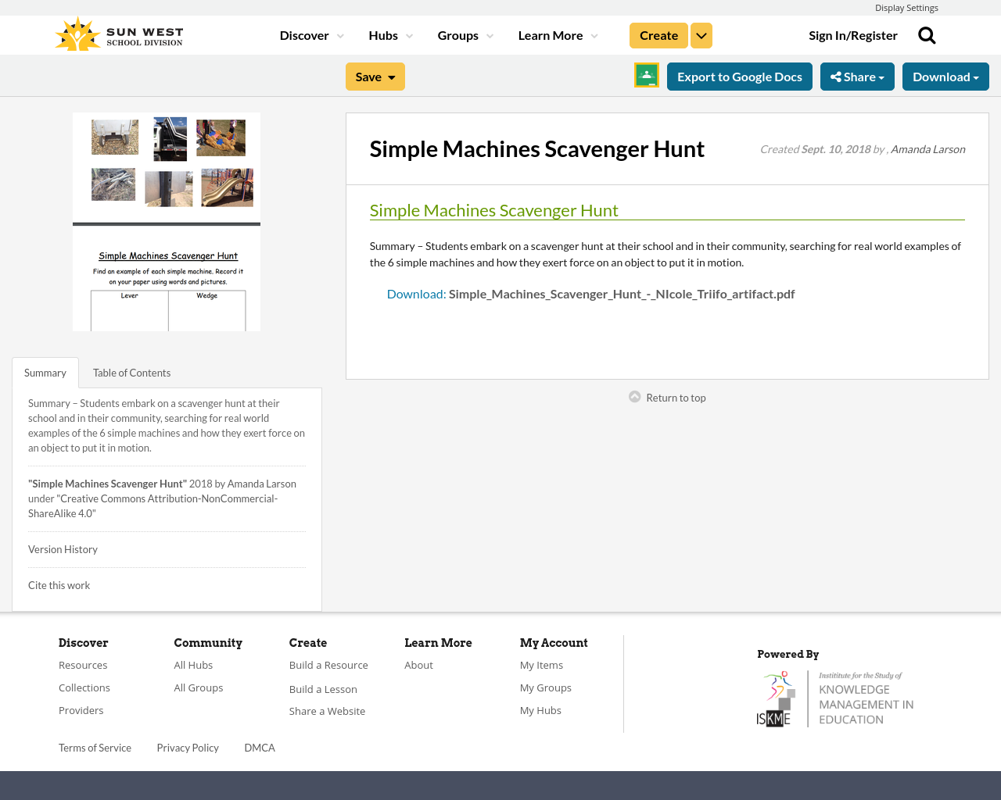Click the Share button with network icon

857,76
